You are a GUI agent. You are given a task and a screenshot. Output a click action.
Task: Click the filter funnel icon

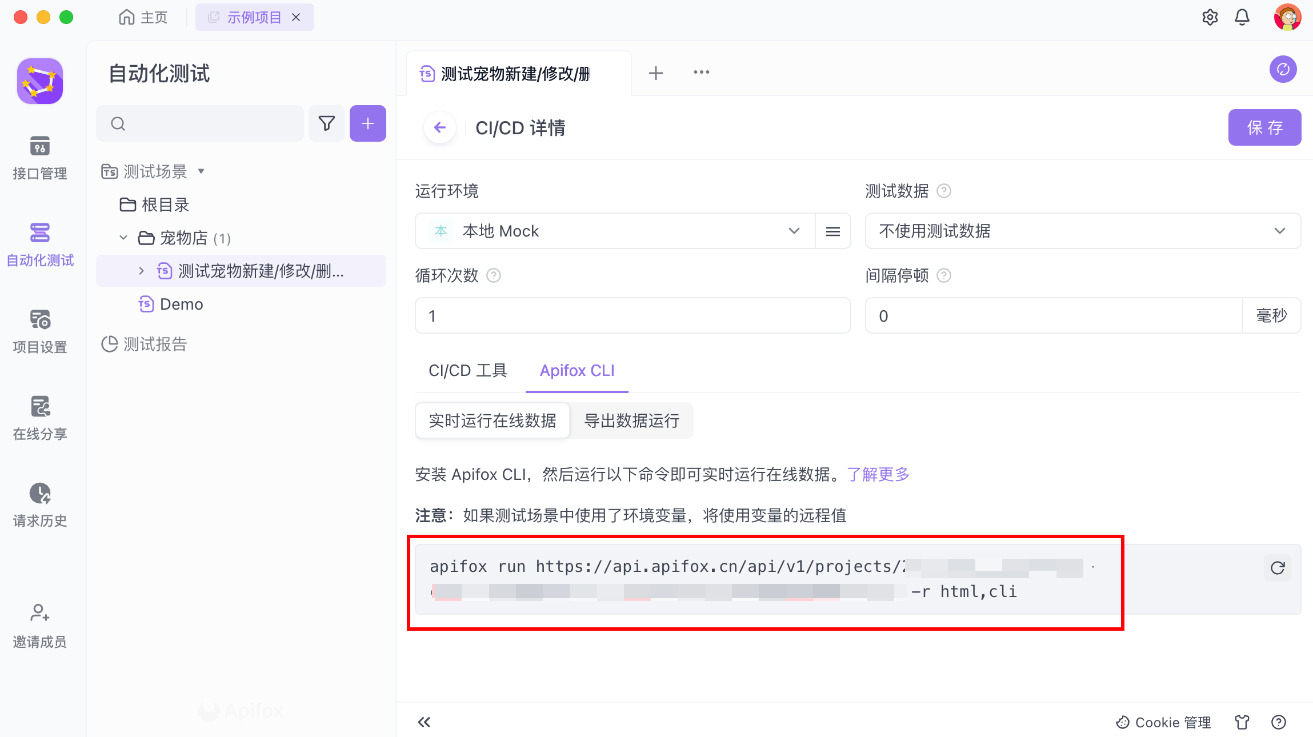tap(326, 123)
